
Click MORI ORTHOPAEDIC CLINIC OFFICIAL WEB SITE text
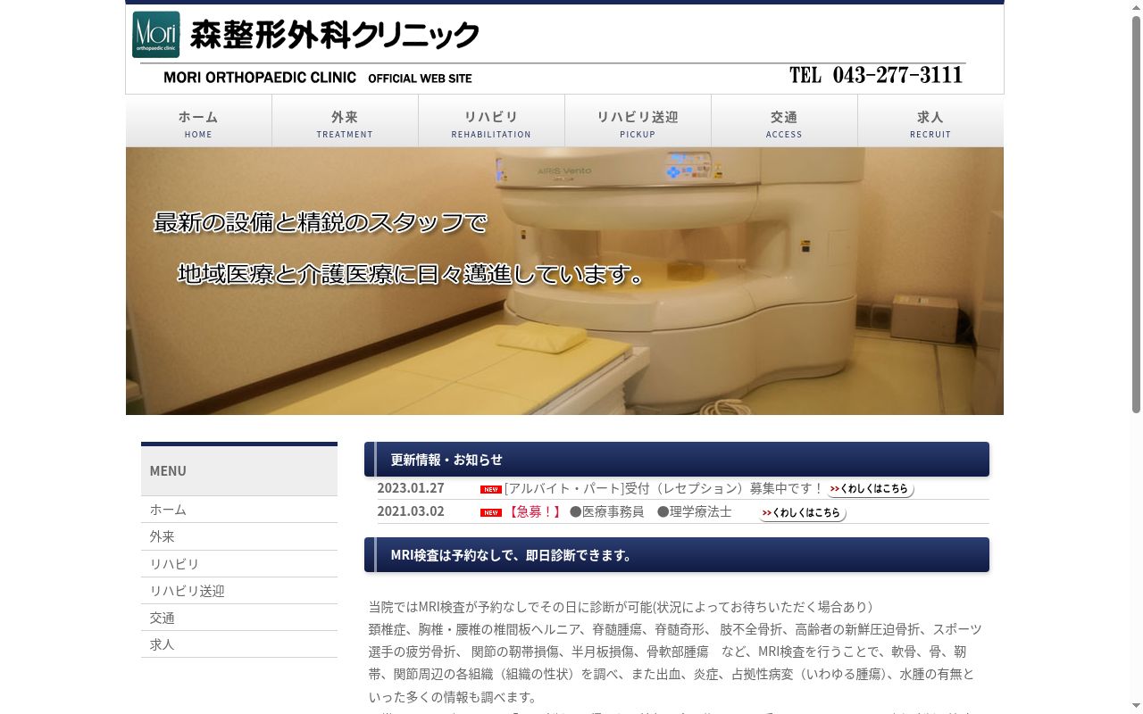pyautogui.click(x=318, y=78)
